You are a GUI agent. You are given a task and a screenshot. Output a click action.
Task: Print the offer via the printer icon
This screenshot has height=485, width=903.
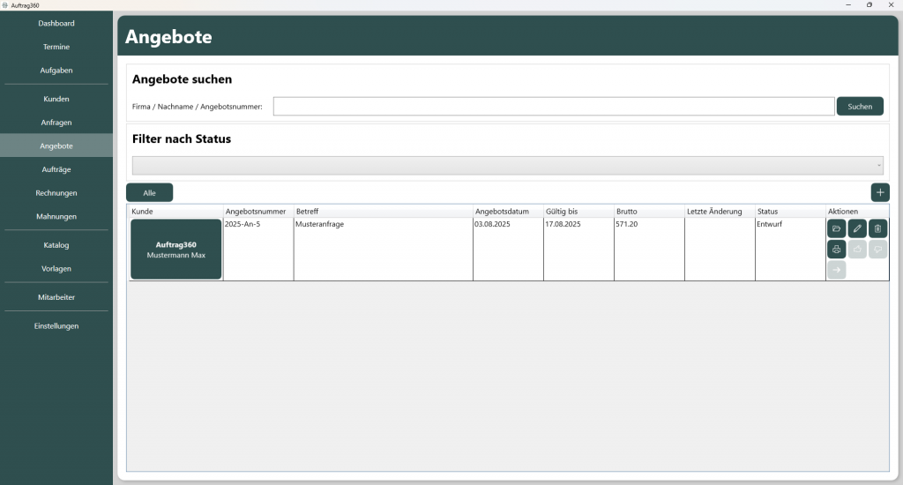point(836,250)
